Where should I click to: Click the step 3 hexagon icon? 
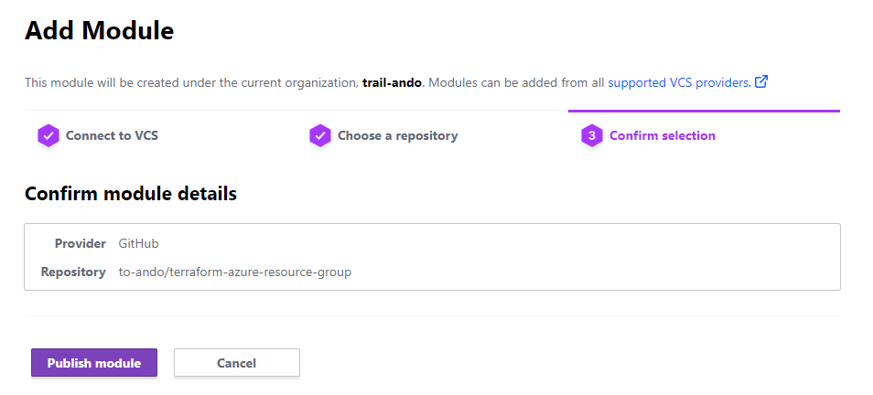(x=592, y=135)
